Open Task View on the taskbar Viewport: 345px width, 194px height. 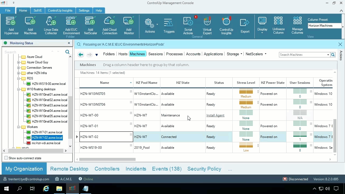pyautogui.click(x=32, y=189)
